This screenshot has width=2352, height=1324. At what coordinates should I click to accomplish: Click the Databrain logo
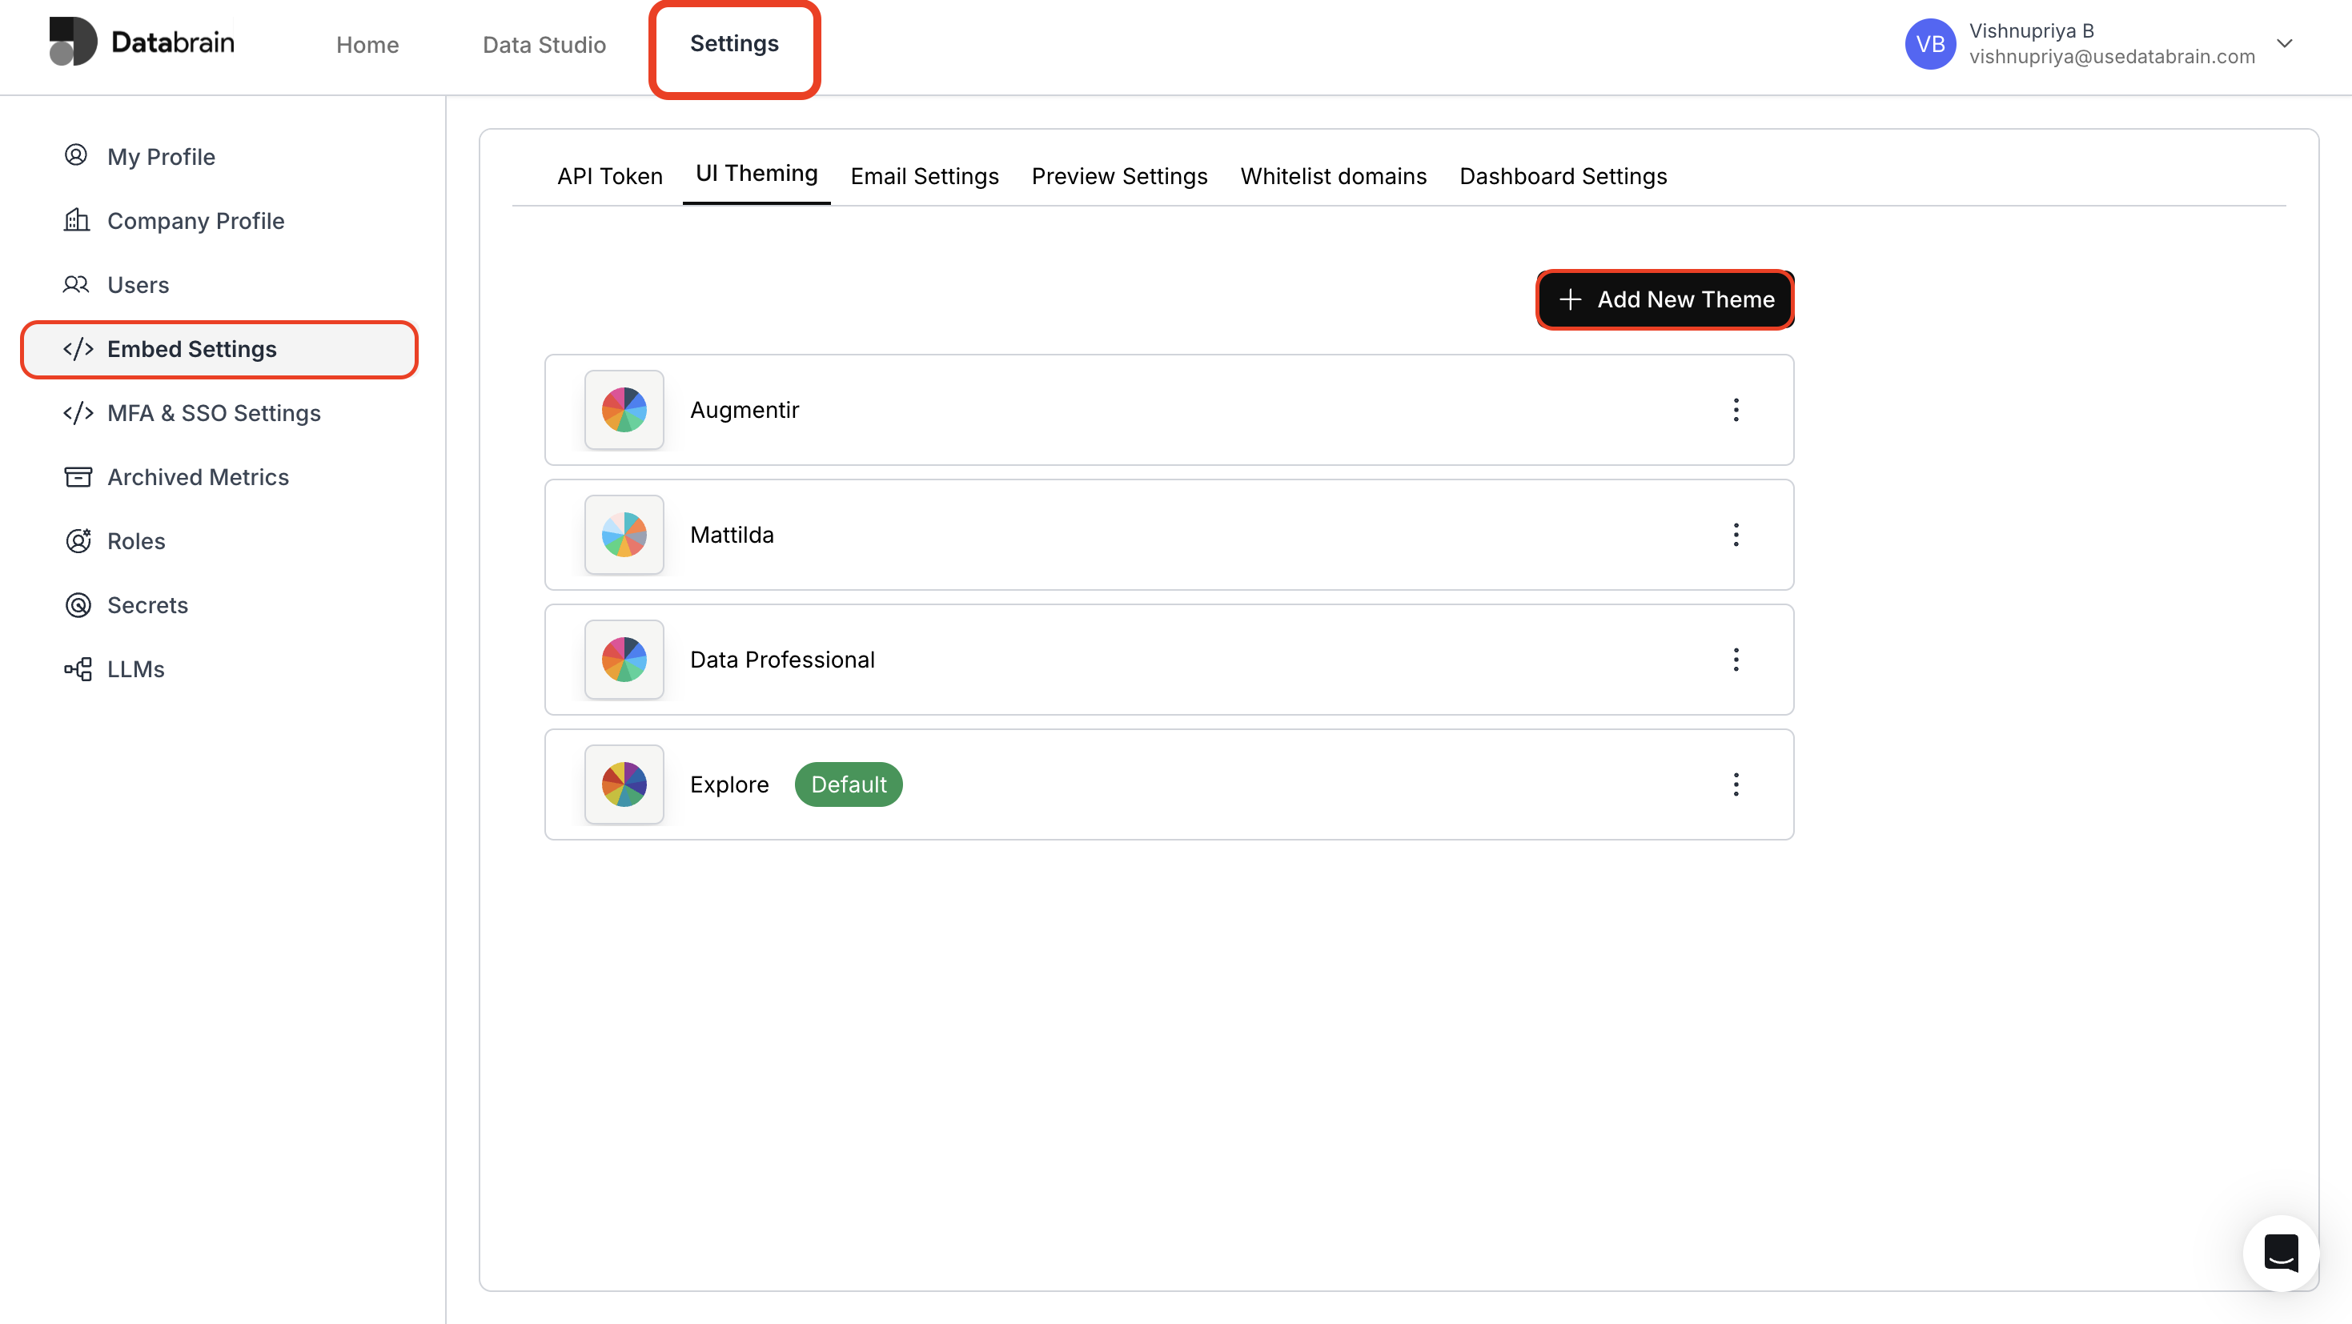[x=141, y=41]
